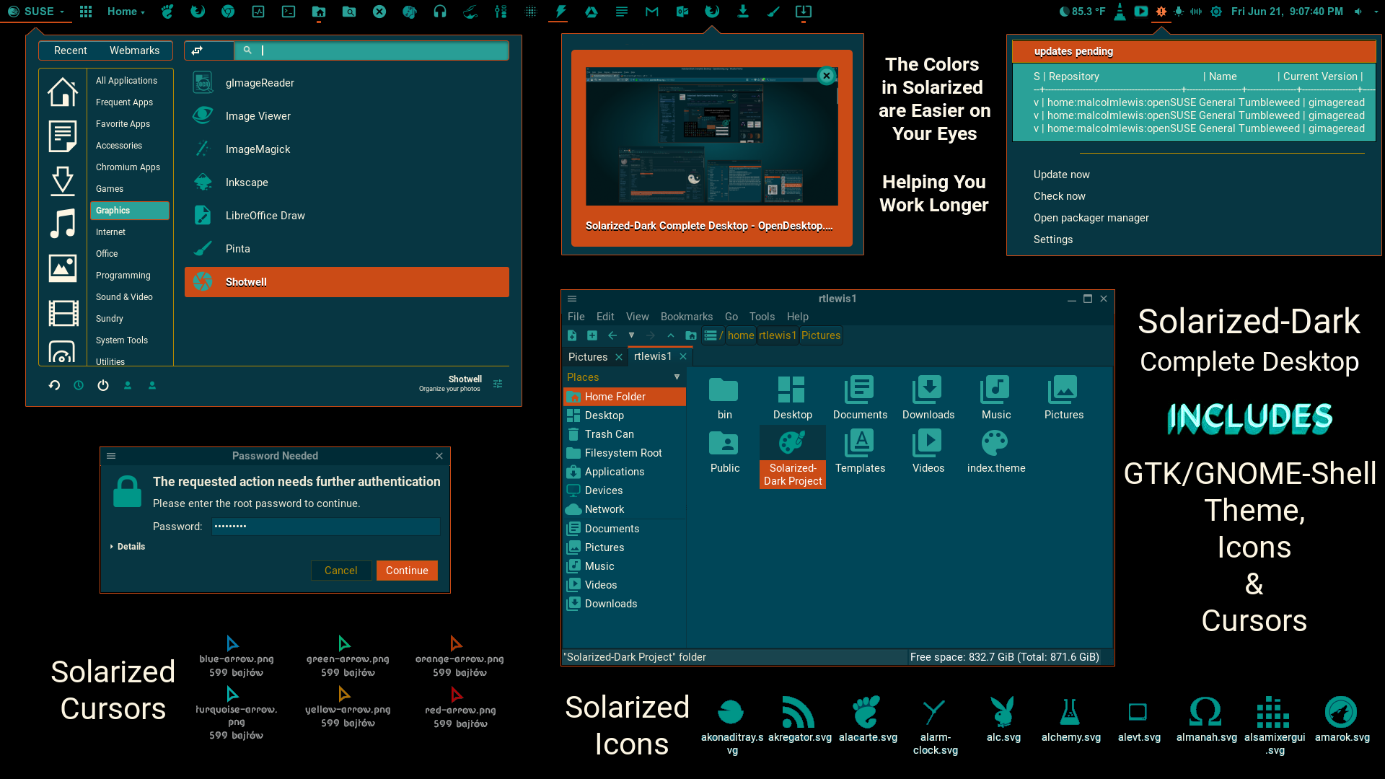Click the restart arrow icon in the menu footer

(x=54, y=385)
